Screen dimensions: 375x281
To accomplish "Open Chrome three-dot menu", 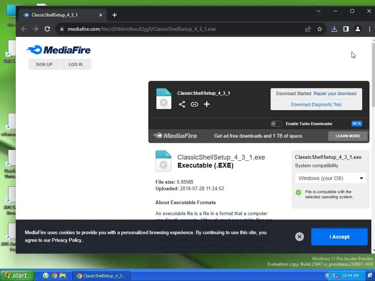I will [370, 29].
